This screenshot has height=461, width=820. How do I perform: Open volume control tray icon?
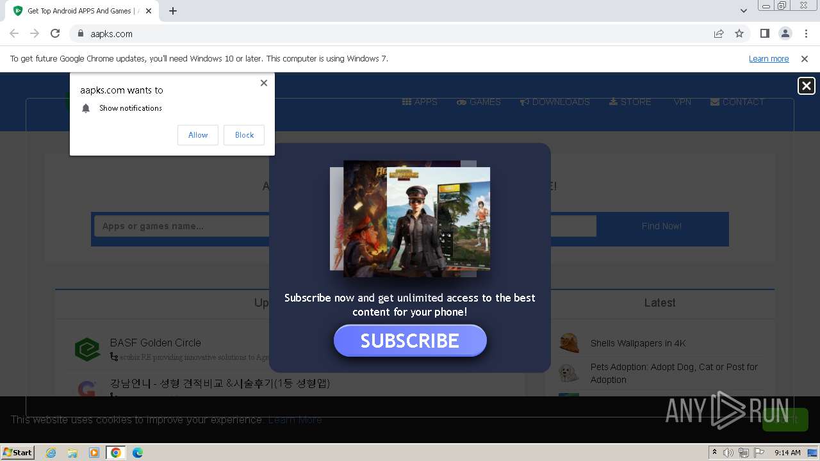tap(728, 453)
